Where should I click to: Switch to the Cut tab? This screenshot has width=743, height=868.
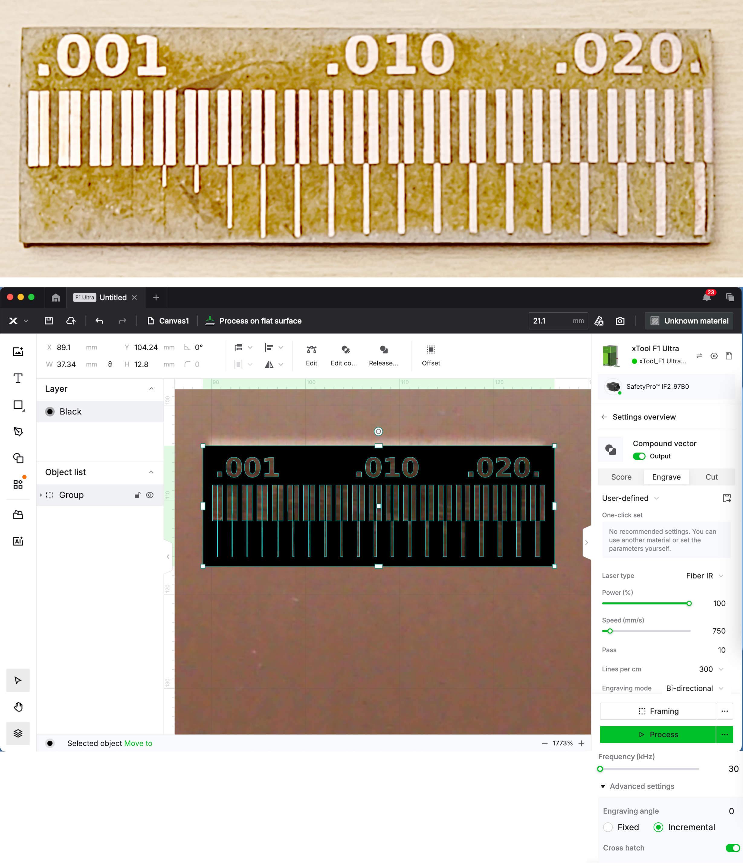[x=711, y=477]
